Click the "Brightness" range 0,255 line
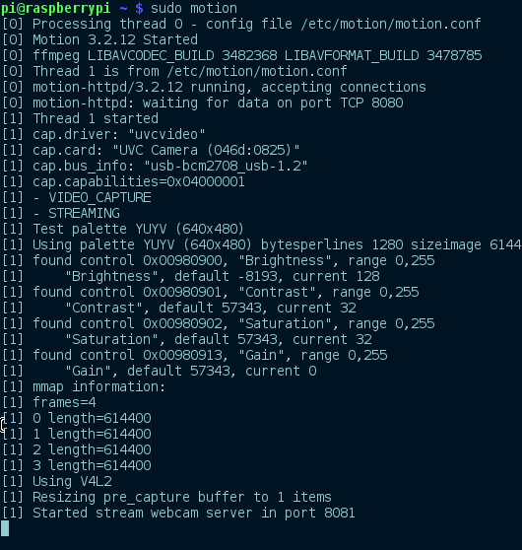Screen dimensions: 522x550 click(233, 260)
